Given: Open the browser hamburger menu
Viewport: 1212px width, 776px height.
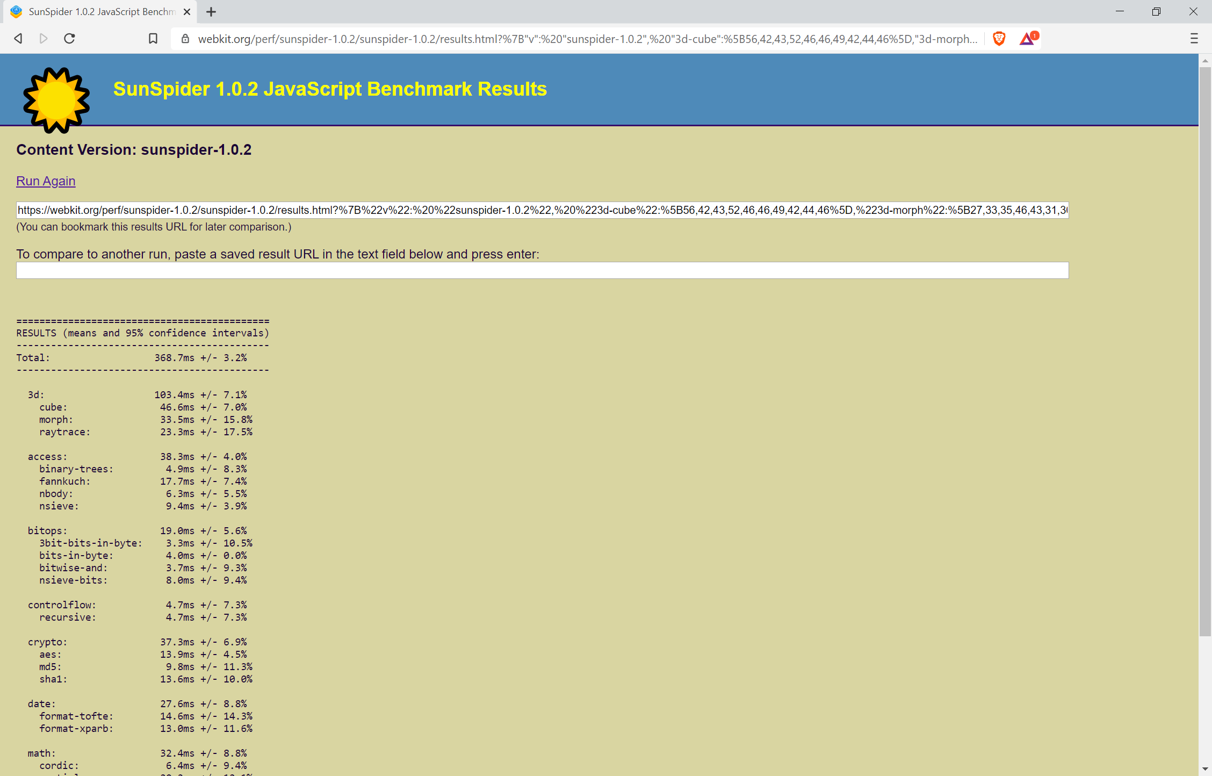Looking at the screenshot, I should pyautogui.click(x=1194, y=39).
